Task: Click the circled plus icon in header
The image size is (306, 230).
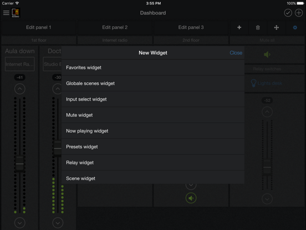Action: [x=299, y=13]
